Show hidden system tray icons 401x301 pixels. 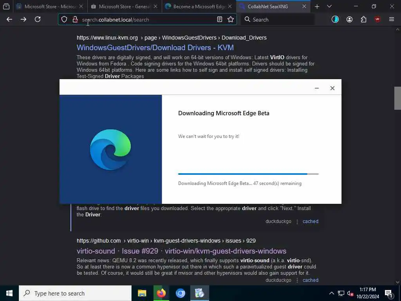331,293
